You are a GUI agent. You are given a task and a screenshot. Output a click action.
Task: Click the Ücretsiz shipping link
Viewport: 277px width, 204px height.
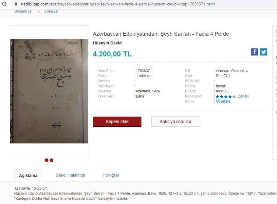223,101
